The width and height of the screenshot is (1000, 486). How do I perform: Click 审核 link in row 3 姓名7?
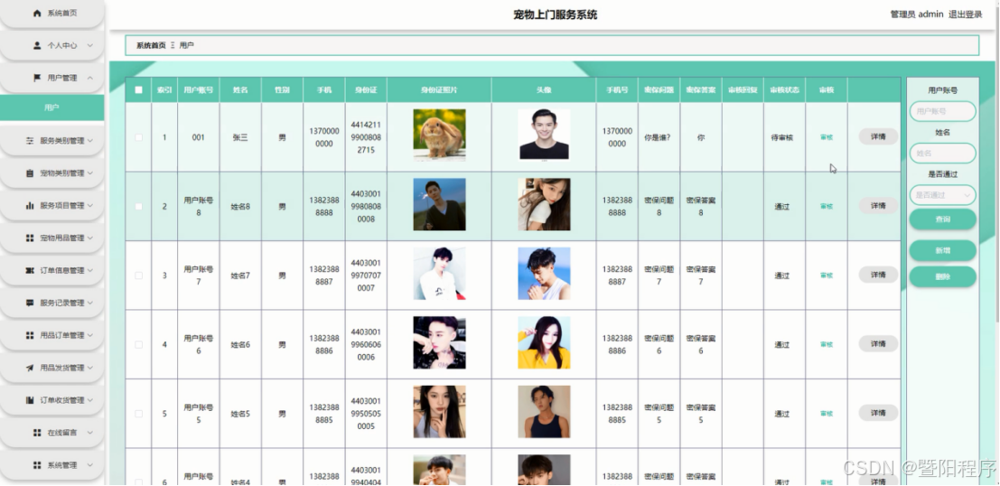click(827, 276)
